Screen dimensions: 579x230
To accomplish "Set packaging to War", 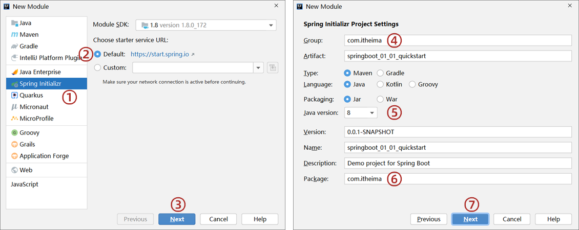I will click(380, 99).
